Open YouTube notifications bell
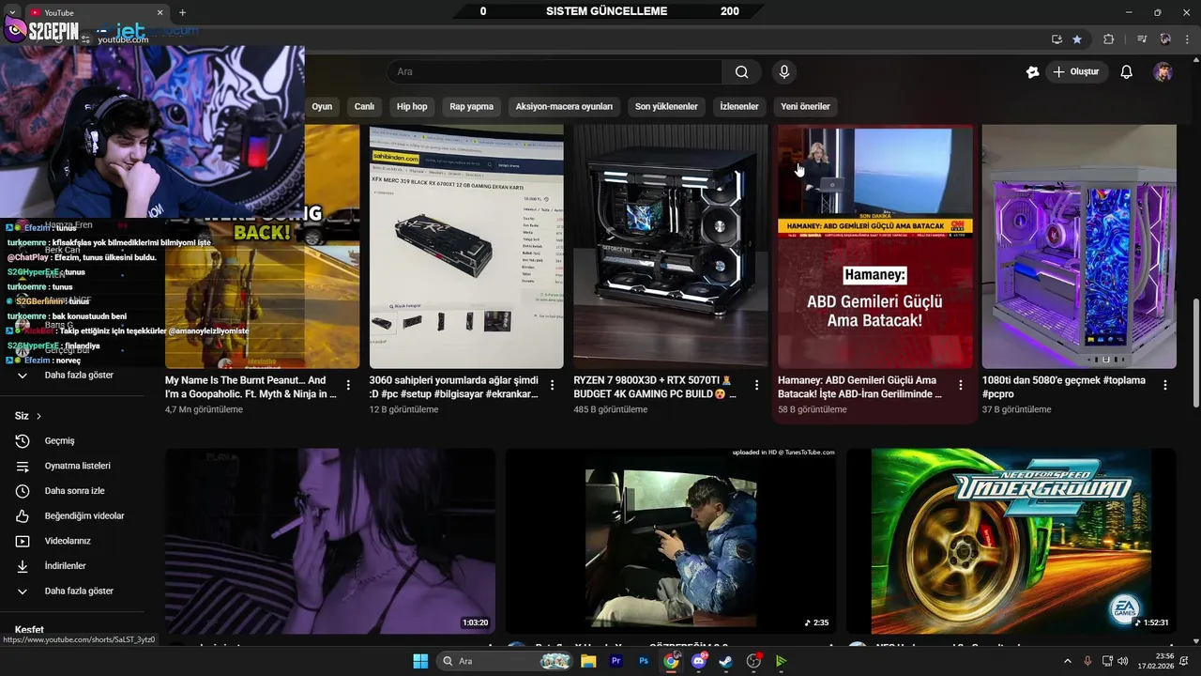 [x=1127, y=72]
